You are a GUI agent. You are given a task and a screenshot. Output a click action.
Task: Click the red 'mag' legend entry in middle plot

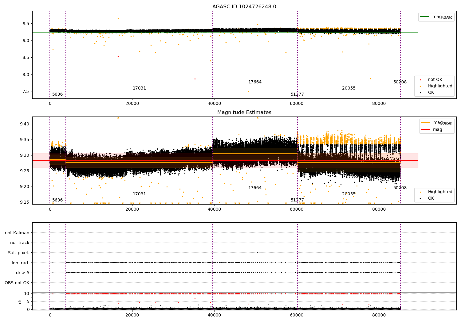[426, 129]
